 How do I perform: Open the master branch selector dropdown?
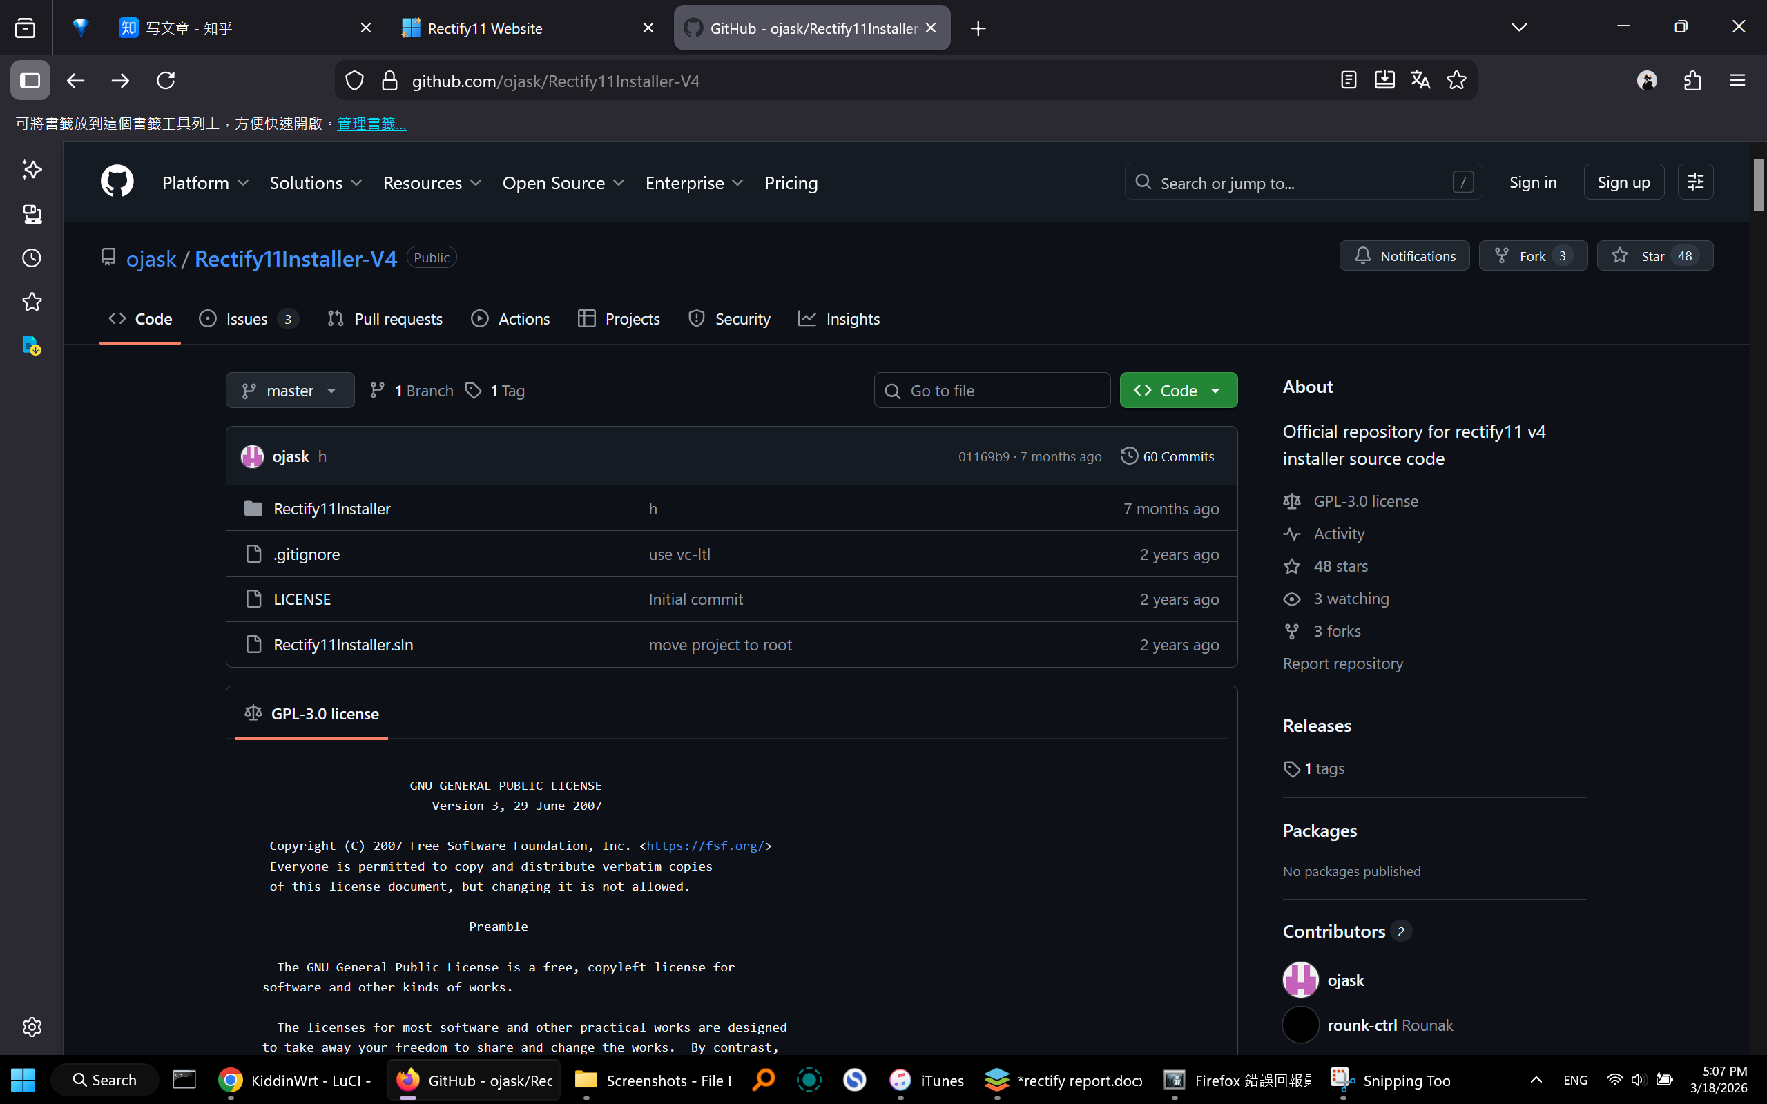tap(290, 391)
